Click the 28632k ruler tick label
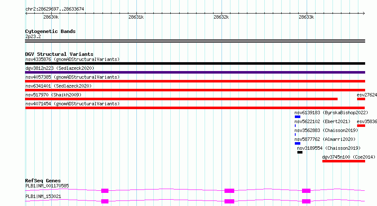Screen dimensions: 377x206 [221, 17]
